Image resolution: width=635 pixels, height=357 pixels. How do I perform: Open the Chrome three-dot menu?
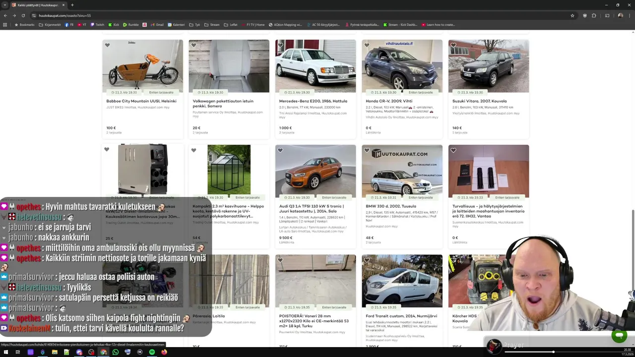coord(629,15)
